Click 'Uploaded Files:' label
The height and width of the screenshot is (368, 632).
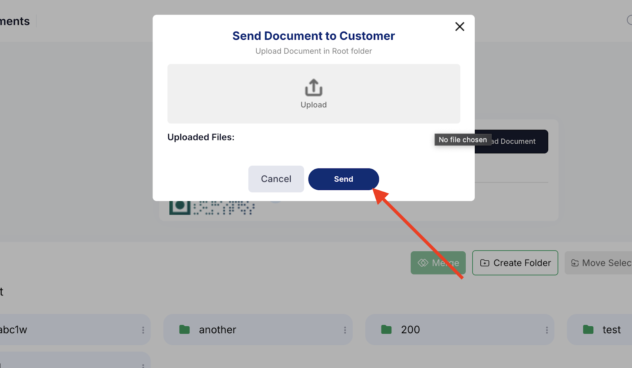pos(201,137)
